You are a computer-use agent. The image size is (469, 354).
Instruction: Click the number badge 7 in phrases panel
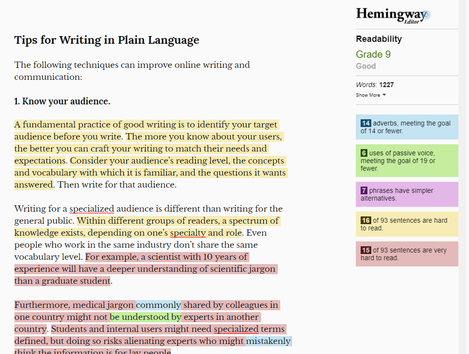(364, 190)
